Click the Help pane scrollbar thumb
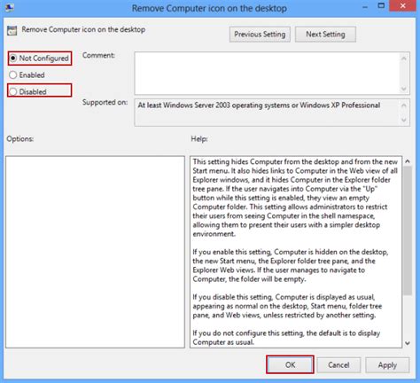Viewport: 420px width, 383px height. pos(408,231)
